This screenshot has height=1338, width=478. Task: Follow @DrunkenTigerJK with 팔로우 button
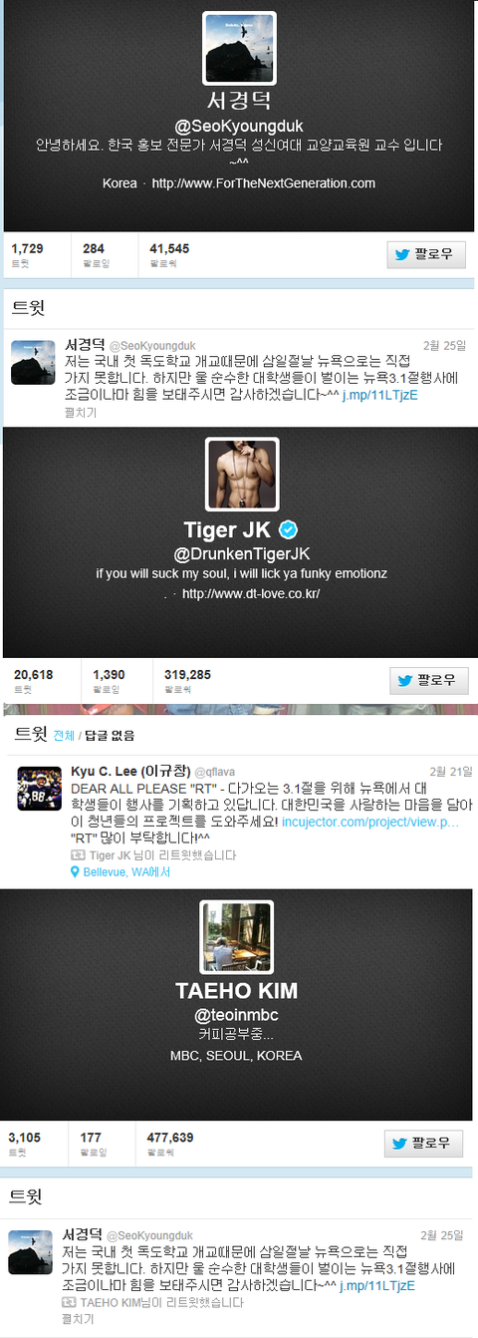[429, 680]
